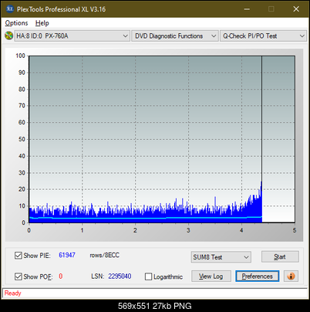Expand the DVD Diagnostic Functions dropdown

(x=175, y=36)
